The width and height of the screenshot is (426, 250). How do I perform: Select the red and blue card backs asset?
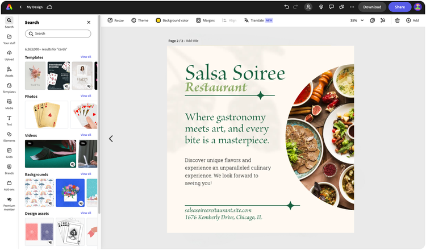39,231
